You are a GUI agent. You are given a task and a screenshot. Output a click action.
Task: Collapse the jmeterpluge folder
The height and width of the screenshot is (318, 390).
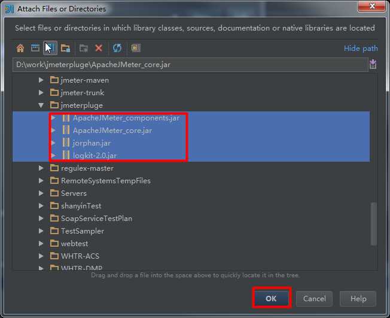pyautogui.click(x=41, y=105)
